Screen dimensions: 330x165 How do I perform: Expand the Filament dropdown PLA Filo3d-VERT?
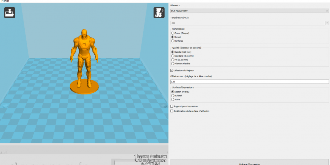tap(249, 11)
